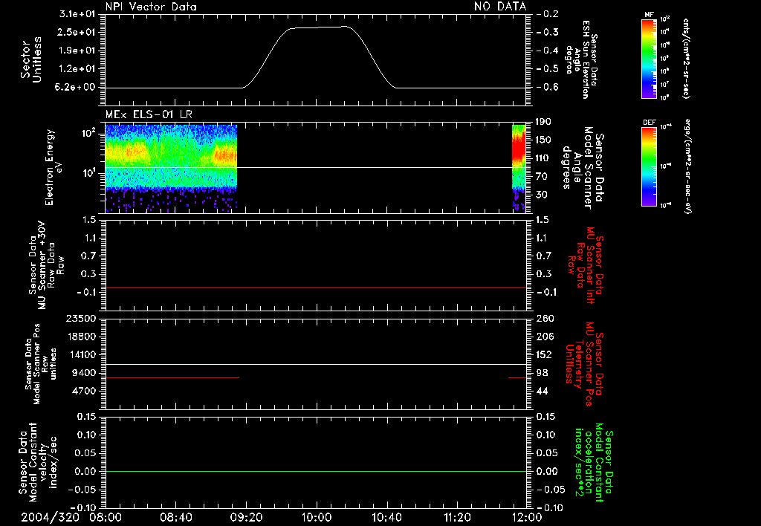Click the 'Model Scanner Pos Raw' axis label

[x=42, y=364]
